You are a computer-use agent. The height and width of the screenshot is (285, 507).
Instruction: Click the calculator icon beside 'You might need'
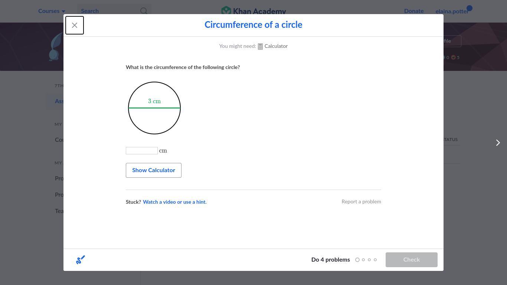pos(260,46)
